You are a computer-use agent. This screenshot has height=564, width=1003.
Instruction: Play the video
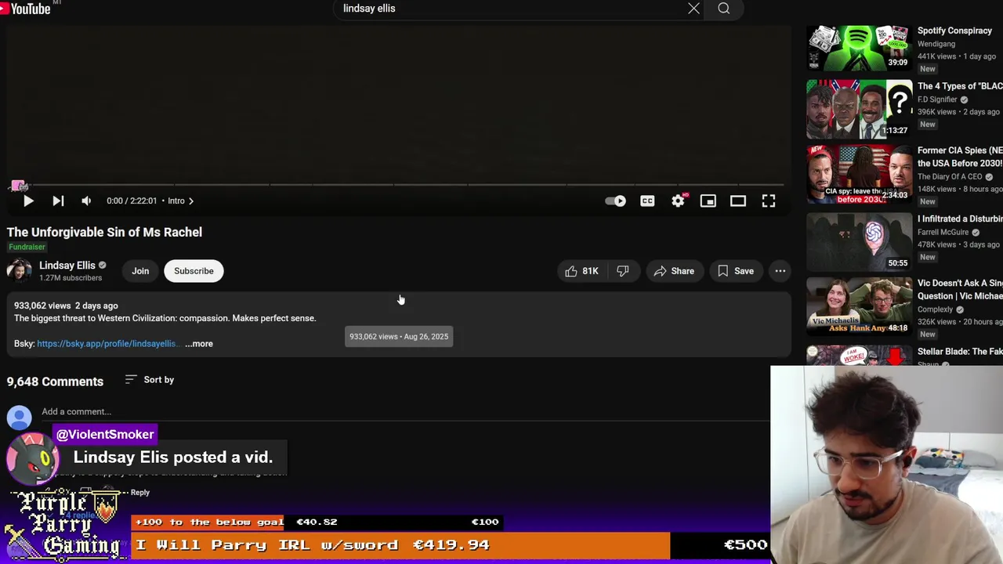coord(28,201)
